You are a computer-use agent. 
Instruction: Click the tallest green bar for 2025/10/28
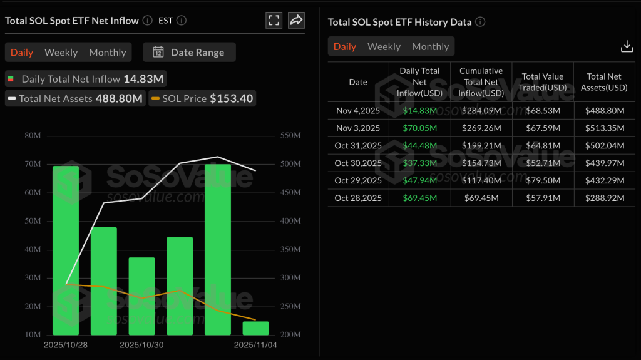point(66,250)
